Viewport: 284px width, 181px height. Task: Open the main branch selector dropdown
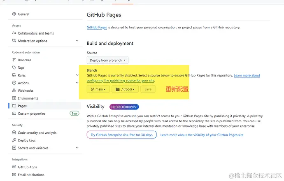click(x=98, y=89)
